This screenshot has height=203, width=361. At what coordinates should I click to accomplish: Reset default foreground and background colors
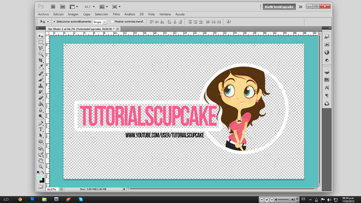[38, 172]
